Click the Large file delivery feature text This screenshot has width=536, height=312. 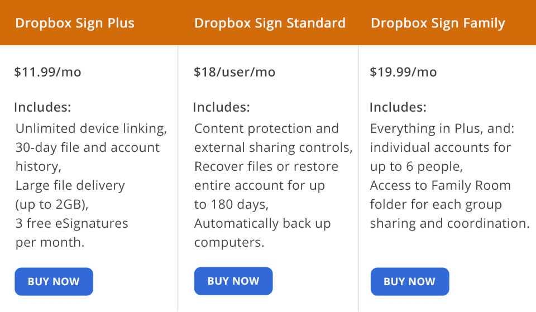[70, 186]
